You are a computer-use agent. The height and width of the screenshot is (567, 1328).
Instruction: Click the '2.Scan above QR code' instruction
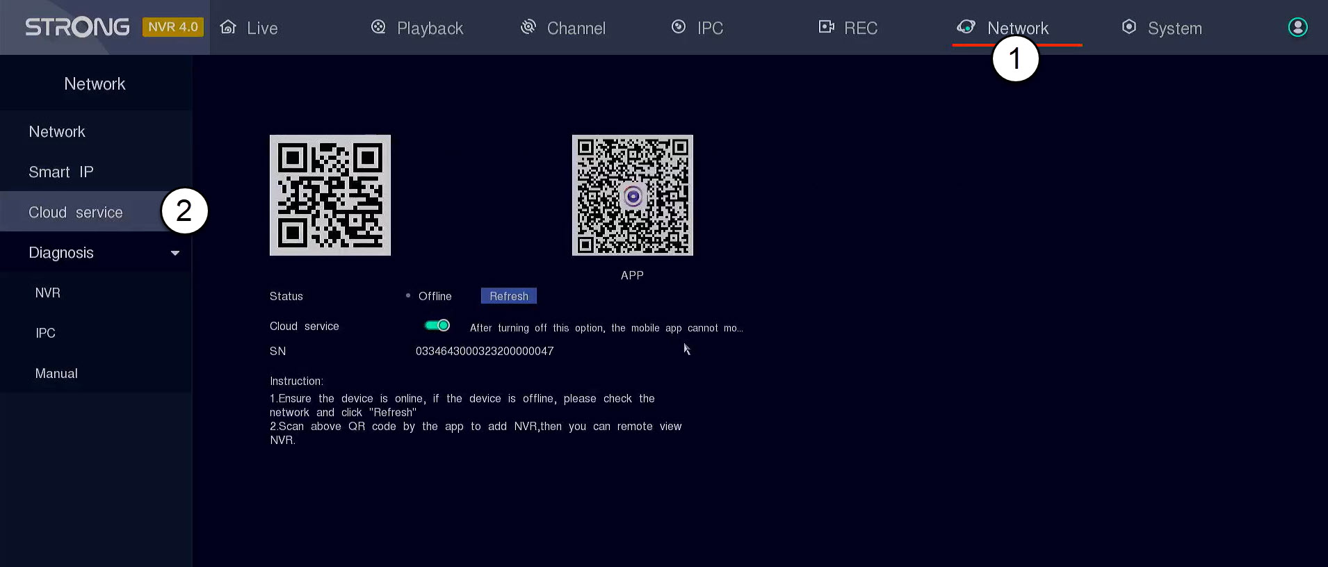point(476,433)
